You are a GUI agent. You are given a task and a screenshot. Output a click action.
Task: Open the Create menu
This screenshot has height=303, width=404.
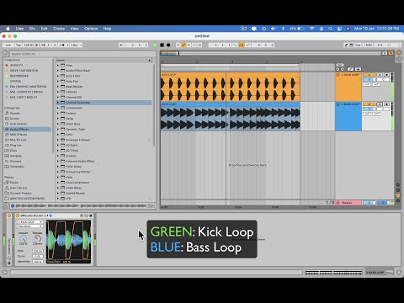point(59,29)
